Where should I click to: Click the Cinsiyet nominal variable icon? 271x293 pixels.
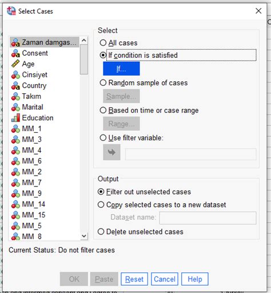pos(15,75)
